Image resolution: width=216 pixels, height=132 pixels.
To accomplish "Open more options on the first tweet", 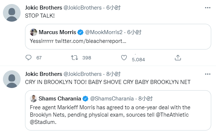I will click(x=208, y=8).
